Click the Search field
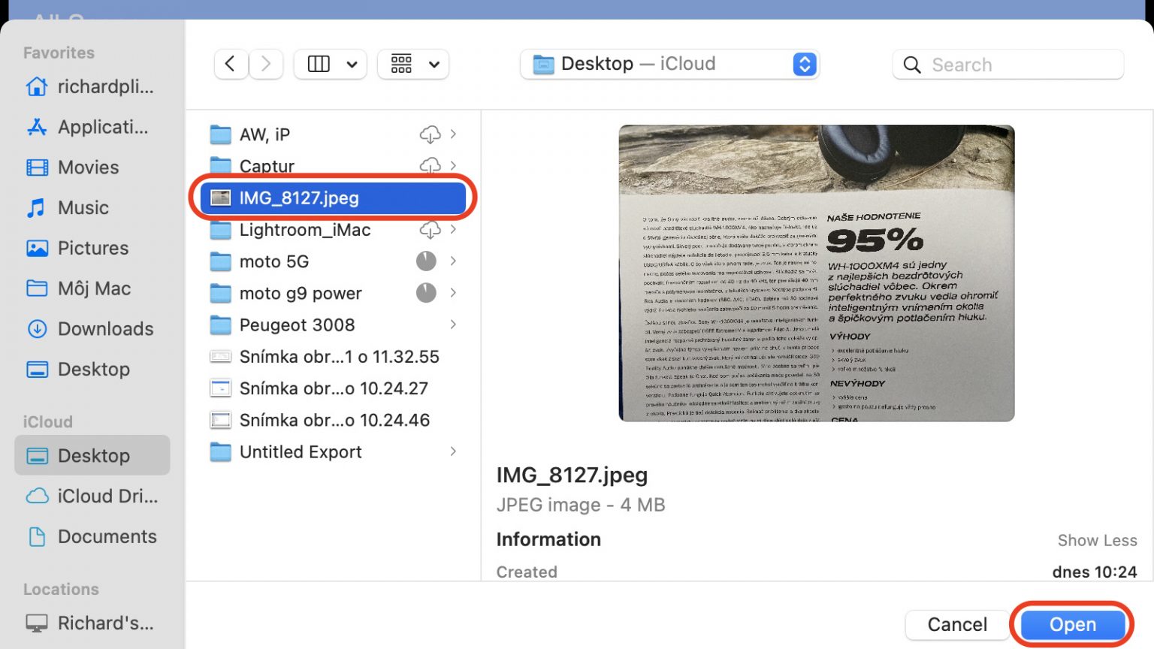 click(1008, 65)
